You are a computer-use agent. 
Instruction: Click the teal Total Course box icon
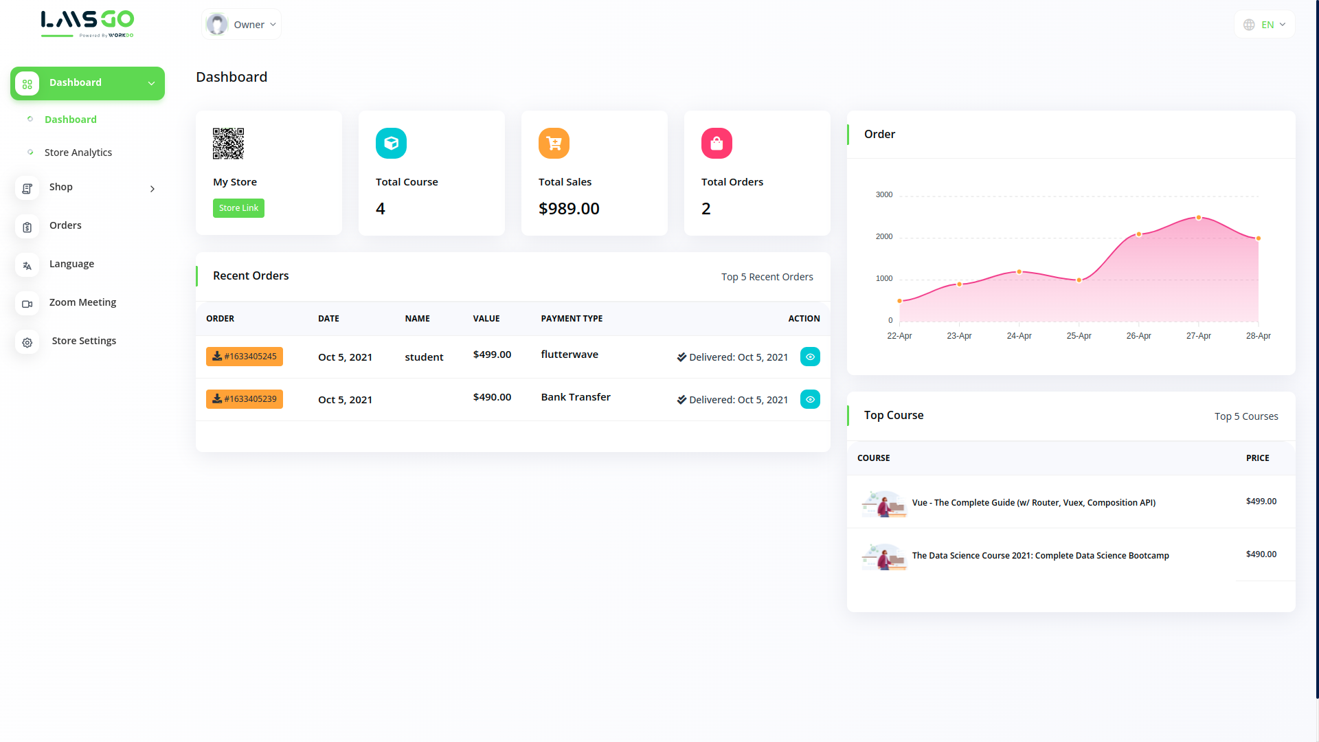(391, 143)
